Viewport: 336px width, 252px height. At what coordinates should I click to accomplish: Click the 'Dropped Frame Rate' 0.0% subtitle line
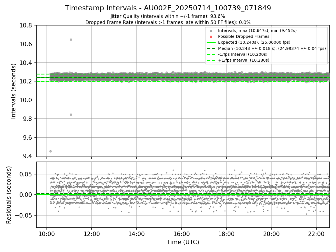168,22
